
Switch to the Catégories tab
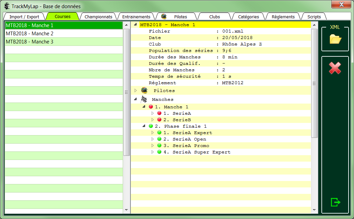248,17
